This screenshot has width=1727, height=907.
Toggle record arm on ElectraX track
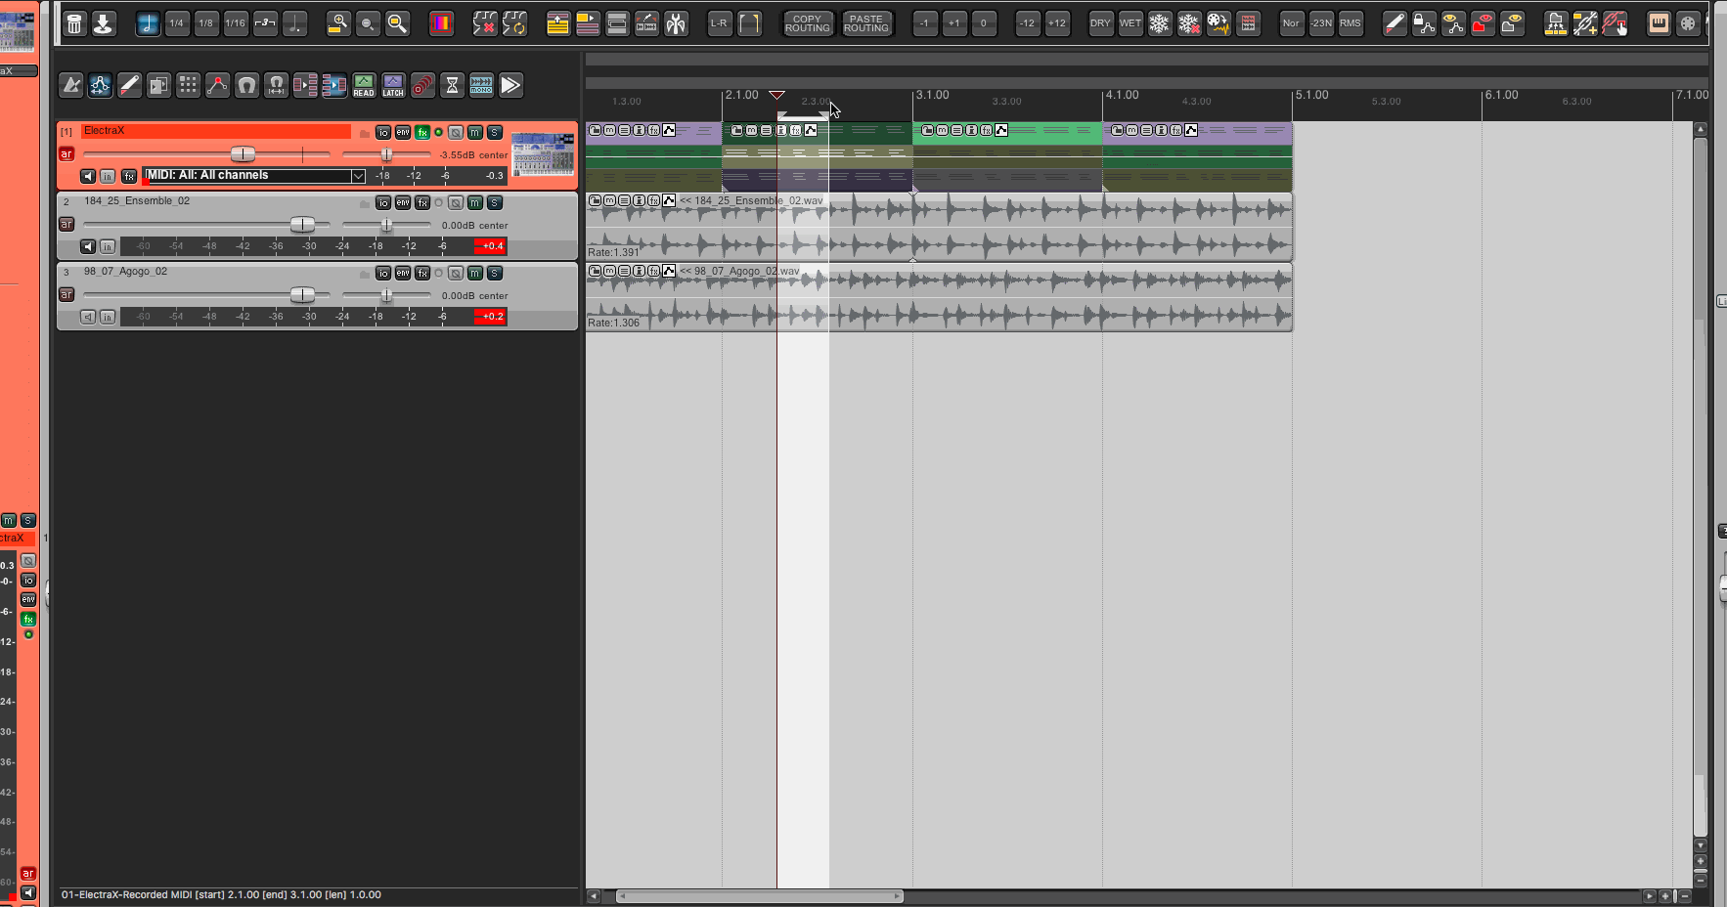[66, 153]
